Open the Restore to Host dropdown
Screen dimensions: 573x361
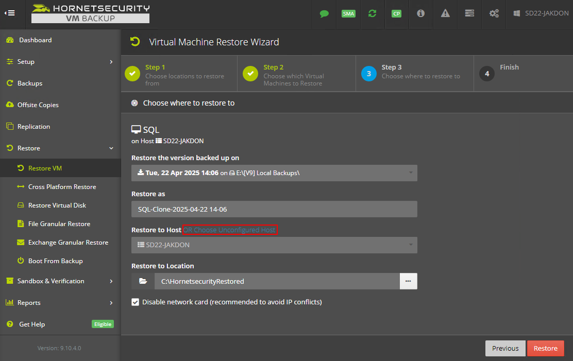coord(274,245)
